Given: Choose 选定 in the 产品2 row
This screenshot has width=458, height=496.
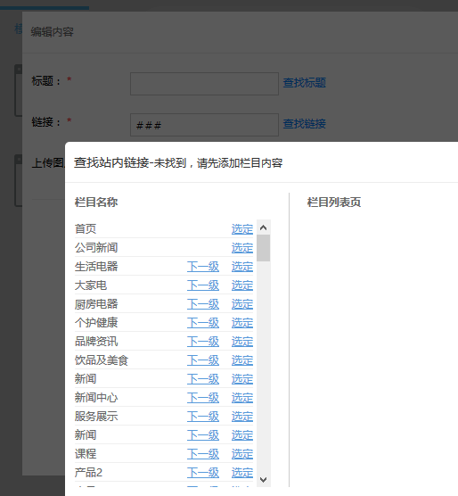Looking at the screenshot, I should click(242, 473).
